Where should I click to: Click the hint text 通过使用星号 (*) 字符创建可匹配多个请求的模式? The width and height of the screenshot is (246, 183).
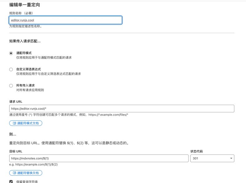coord(43,115)
